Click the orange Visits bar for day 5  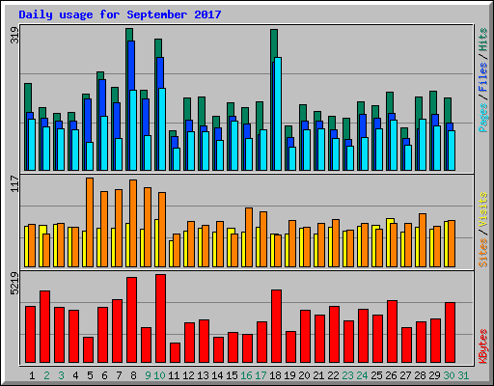coord(90,222)
